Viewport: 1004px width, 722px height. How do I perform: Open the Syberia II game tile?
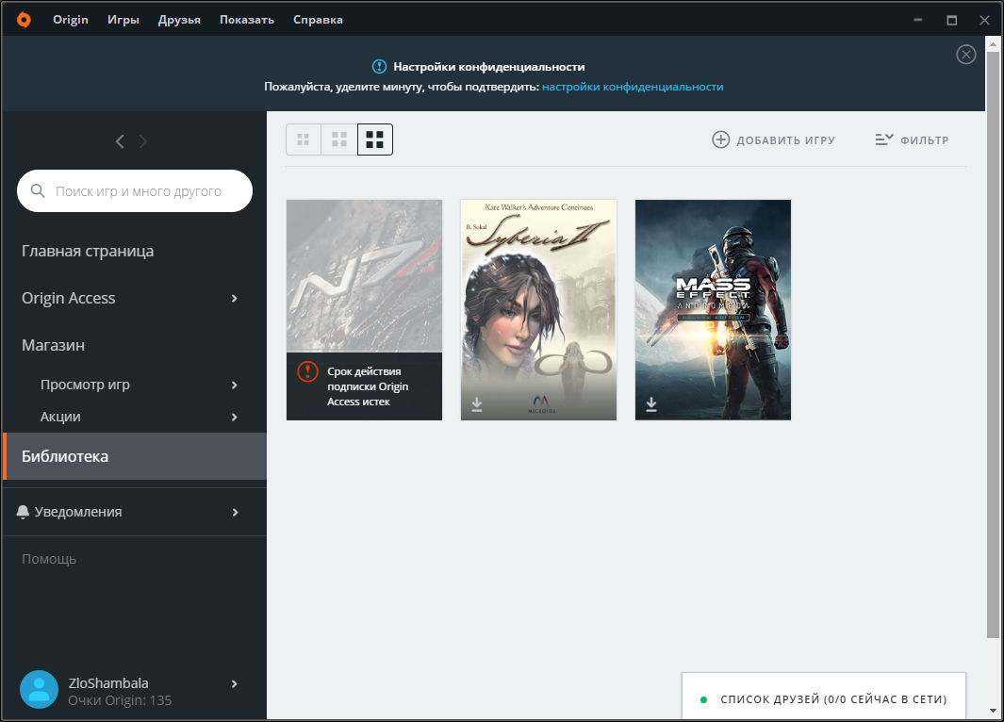(538, 310)
